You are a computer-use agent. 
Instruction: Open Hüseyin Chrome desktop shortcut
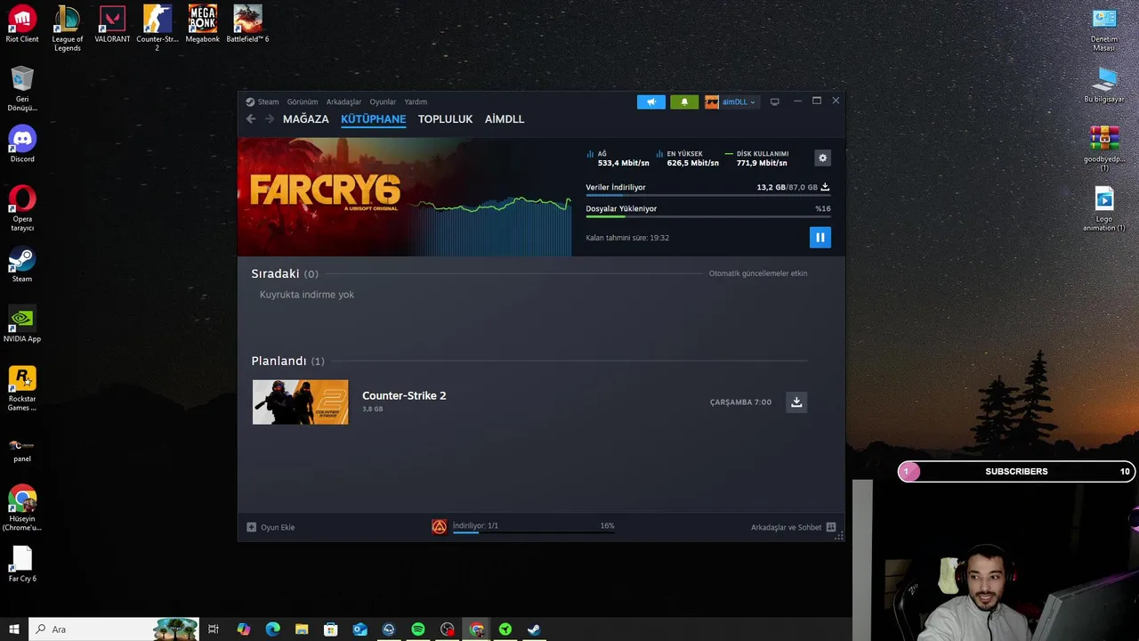pyautogui.click(x=22, y=508)
